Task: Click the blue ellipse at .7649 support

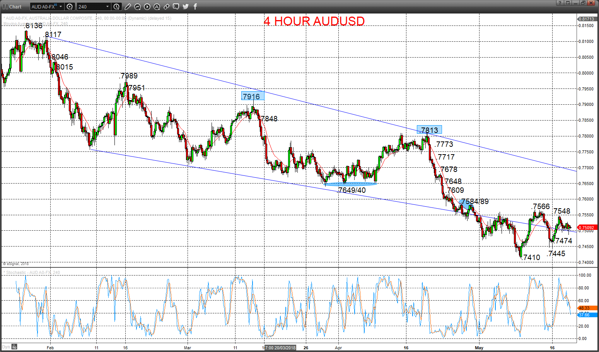Action: [350, 184]
